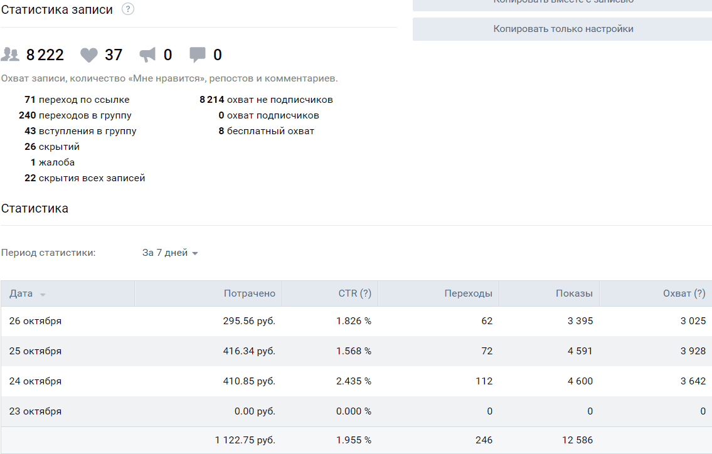Screen dimensions: 712x454
Task: Click the comments speech bubble icon
Action: [x=198, y=55]
